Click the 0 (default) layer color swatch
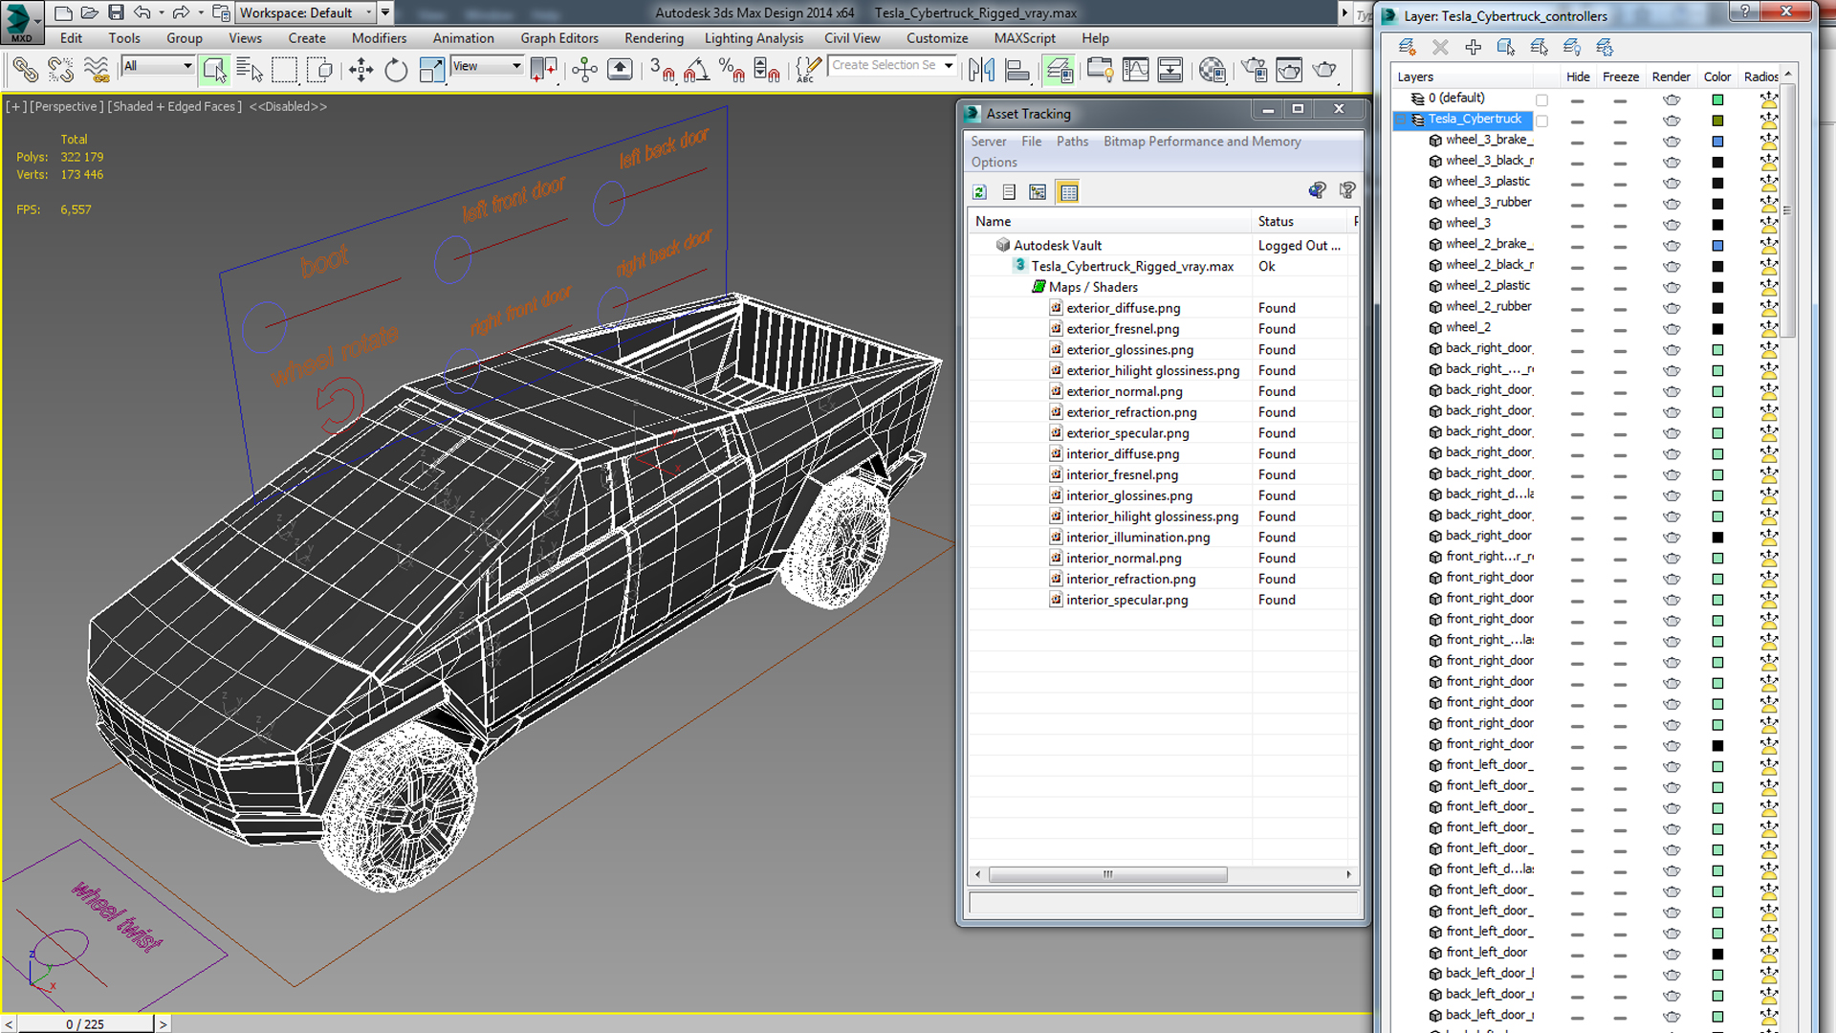This screenshot has height=1033, width=1836. coord(1717,99)
